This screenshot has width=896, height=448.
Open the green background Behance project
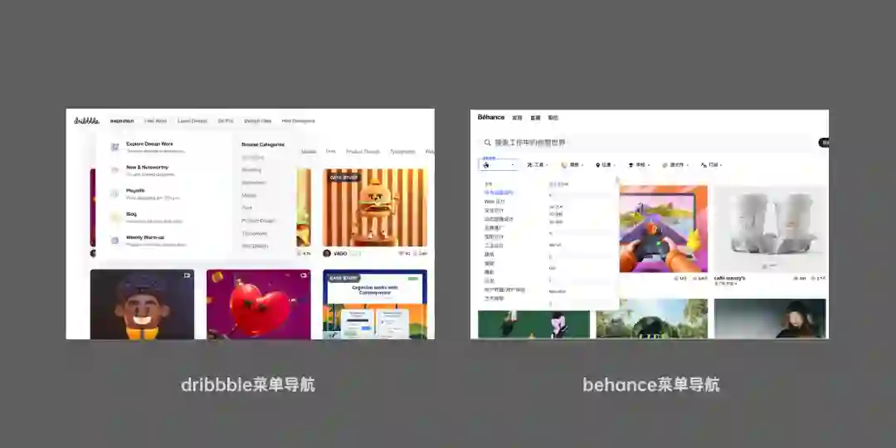tap(533, 324)
